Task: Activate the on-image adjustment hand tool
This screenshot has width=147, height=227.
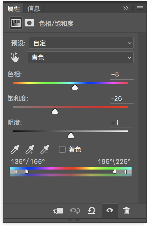Action: pyautogui.click(x=15, y=57)
